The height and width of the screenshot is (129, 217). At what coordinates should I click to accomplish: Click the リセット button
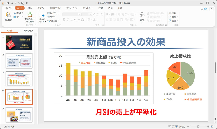[52, 17]
